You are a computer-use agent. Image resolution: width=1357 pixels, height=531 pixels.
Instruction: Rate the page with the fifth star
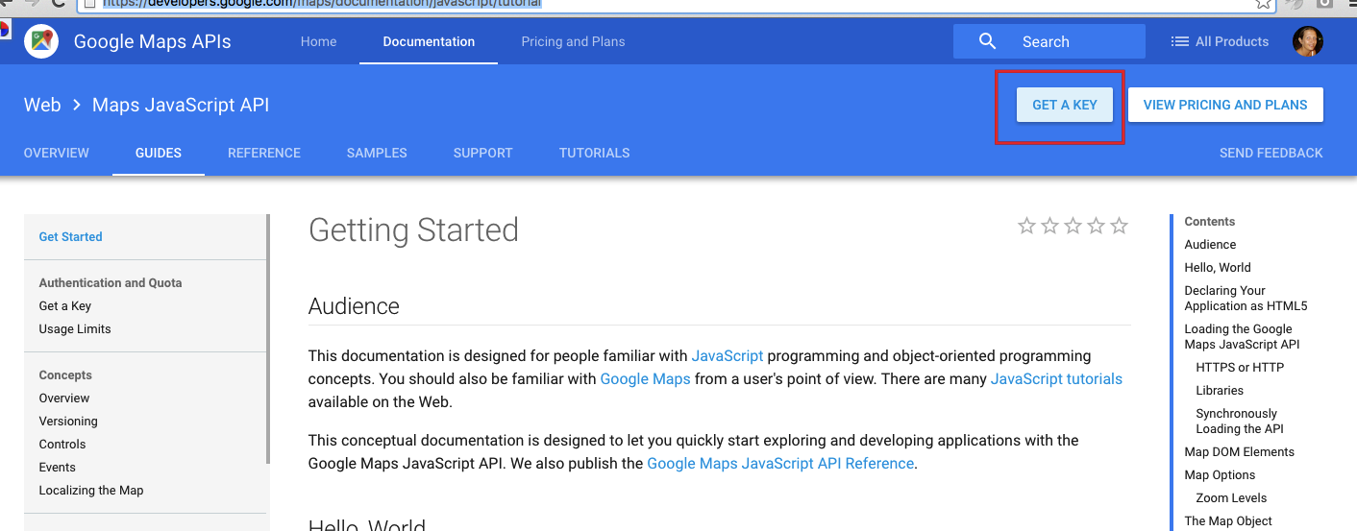click(1119, 226)
